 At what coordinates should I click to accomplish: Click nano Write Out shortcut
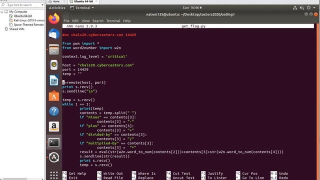[110, 173]
